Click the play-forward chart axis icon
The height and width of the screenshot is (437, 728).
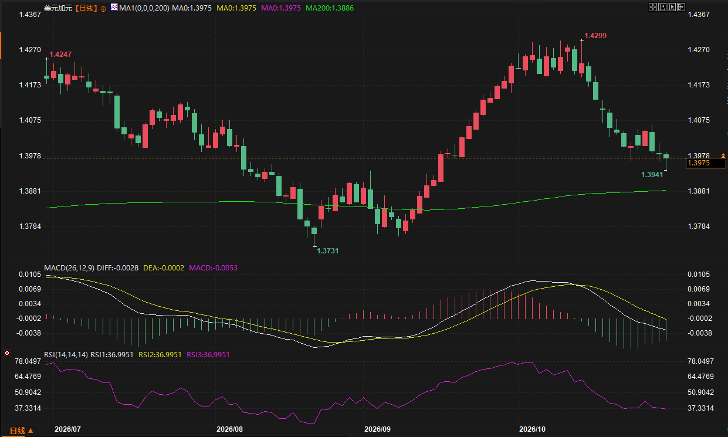pyautogui.click(x=672, y=7)
